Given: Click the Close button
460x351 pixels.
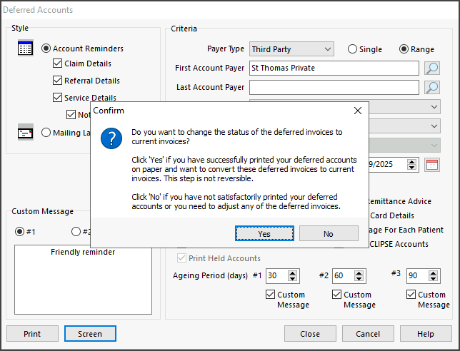Looking at the screenshot, I should pyautogui.click(x=310, y=334).
